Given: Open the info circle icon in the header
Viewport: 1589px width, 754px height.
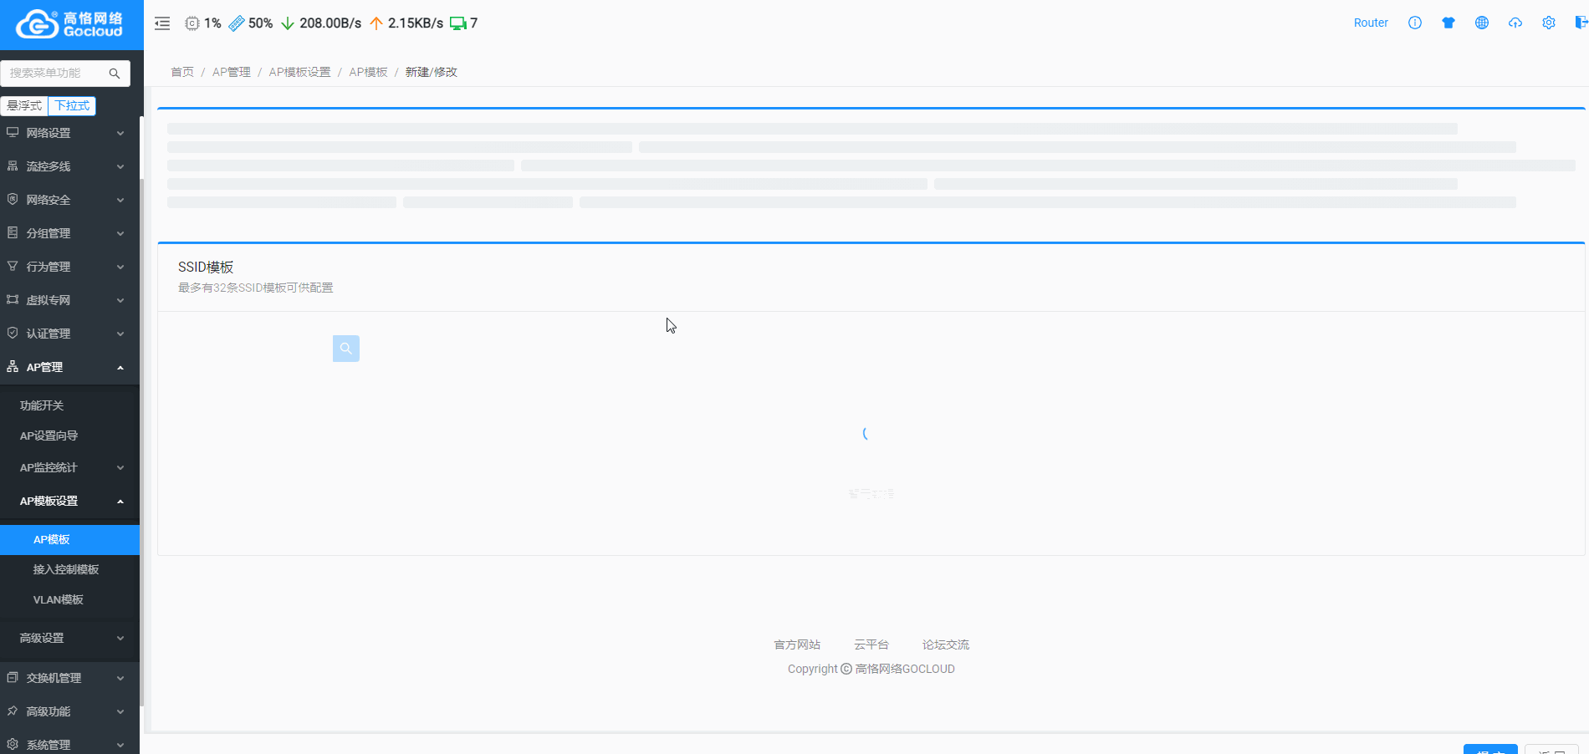Looking at the screenshot, I should pos(1415,23).
